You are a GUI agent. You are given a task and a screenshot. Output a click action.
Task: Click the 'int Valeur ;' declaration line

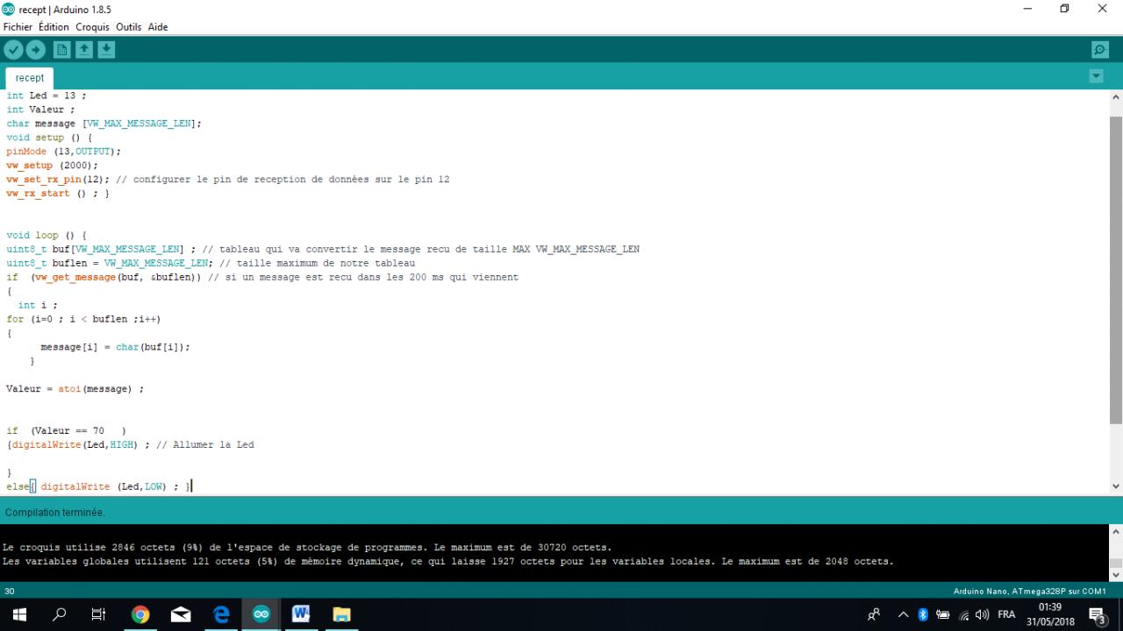coord(40,110)
